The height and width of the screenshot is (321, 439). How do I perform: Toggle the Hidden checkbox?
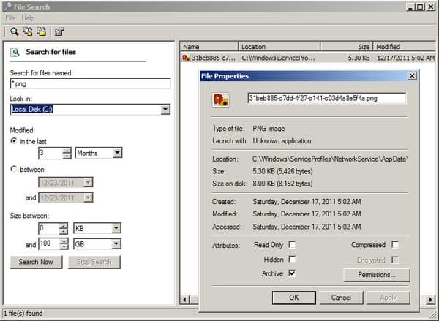click(x=292, y=259)
